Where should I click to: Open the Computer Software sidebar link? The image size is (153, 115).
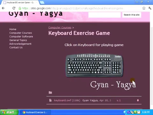coord(21,36)
